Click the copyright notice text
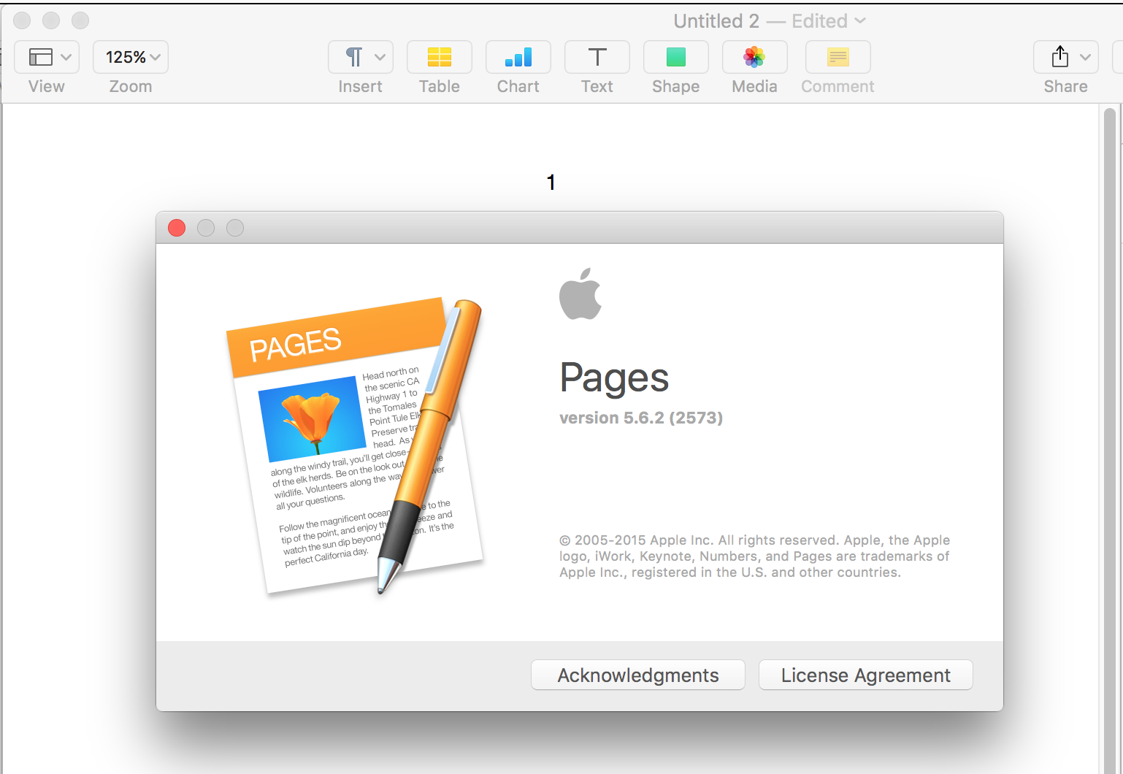This screenshot has height=774, width=1123. pos(755,556)
